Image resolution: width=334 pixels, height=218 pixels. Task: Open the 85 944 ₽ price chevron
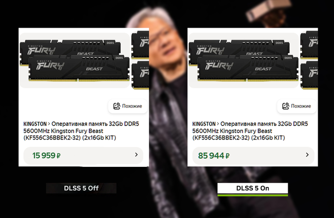point(307,154)
